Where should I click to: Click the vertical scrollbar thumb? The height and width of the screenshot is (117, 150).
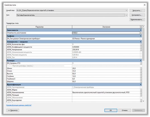[x=143, y=44]
